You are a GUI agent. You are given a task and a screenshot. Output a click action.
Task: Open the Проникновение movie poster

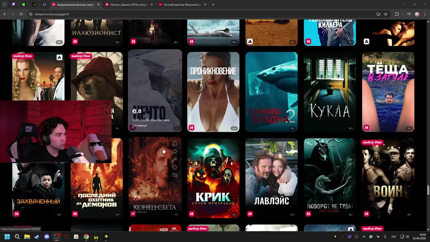tap(213, 92)
